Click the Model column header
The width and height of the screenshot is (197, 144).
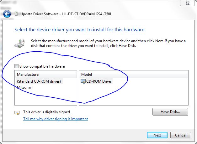point(134,75)
